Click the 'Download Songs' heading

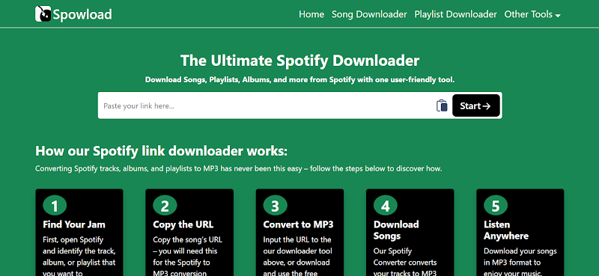click(x=396, y=230)
